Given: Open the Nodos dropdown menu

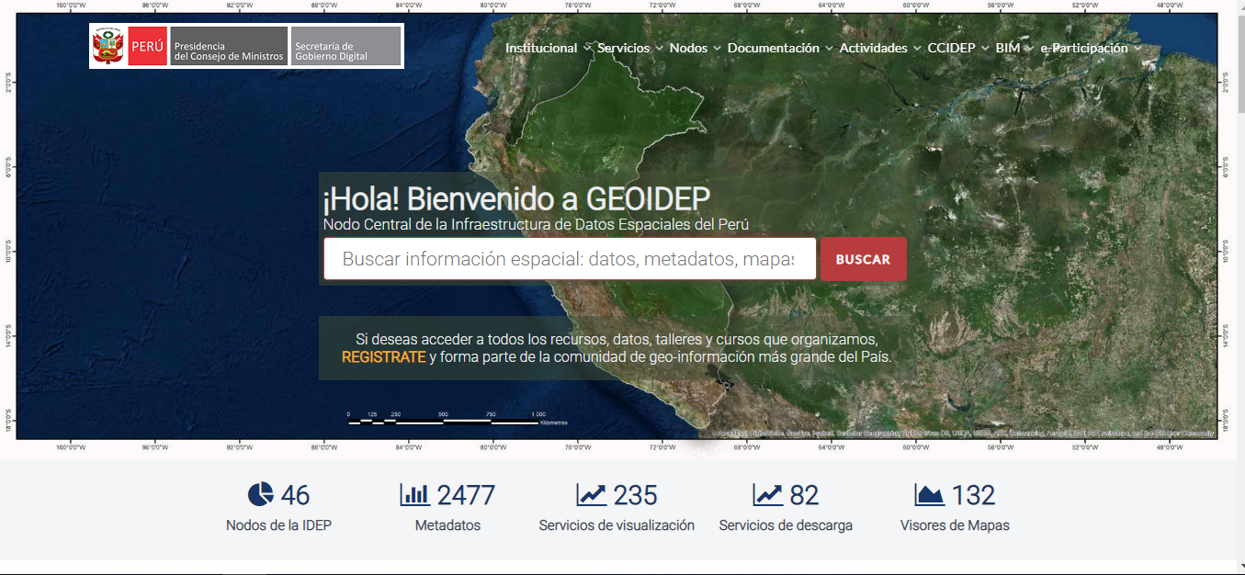Looking at the screenshot, I should pos(694,48).
